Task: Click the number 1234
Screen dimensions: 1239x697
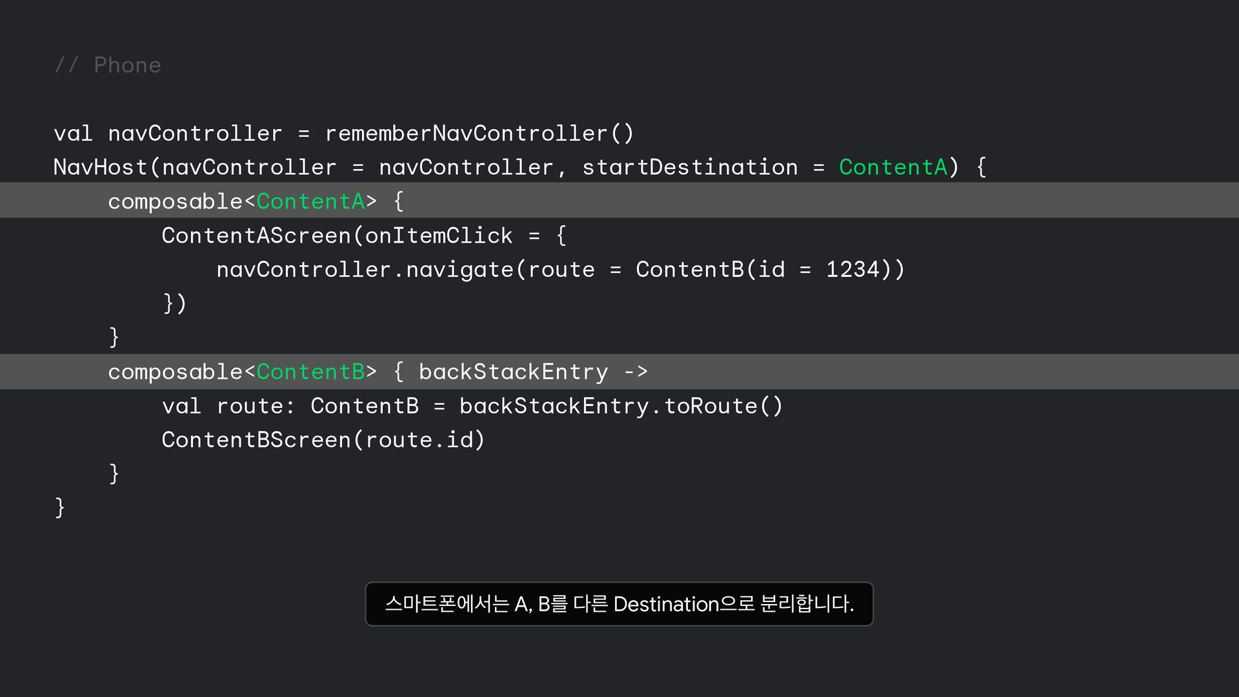Action: pos(853,270)
